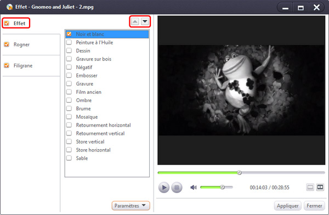Maximize the Effet window
329x215 pixels.
coord(300,8)
